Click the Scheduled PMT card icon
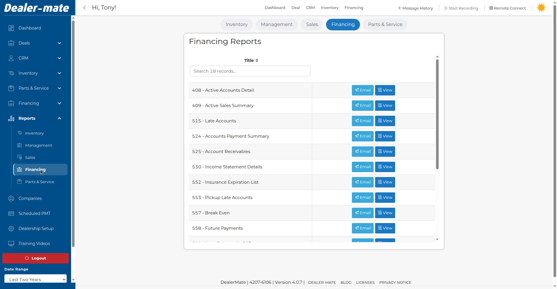Screen dimensions: 557x289 [11, 213]
